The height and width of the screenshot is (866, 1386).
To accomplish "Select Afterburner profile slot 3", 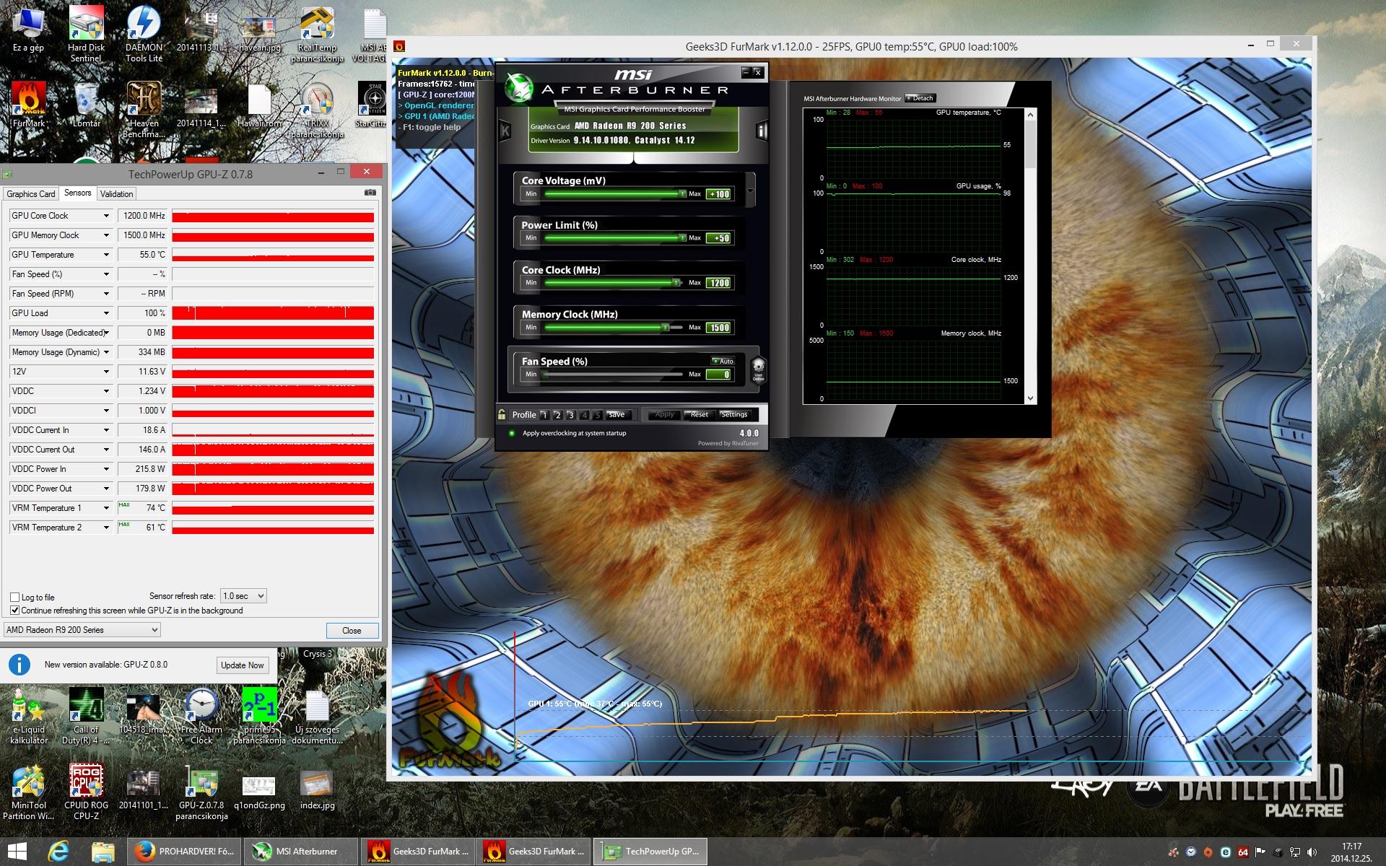I will [x=570, y=415].
